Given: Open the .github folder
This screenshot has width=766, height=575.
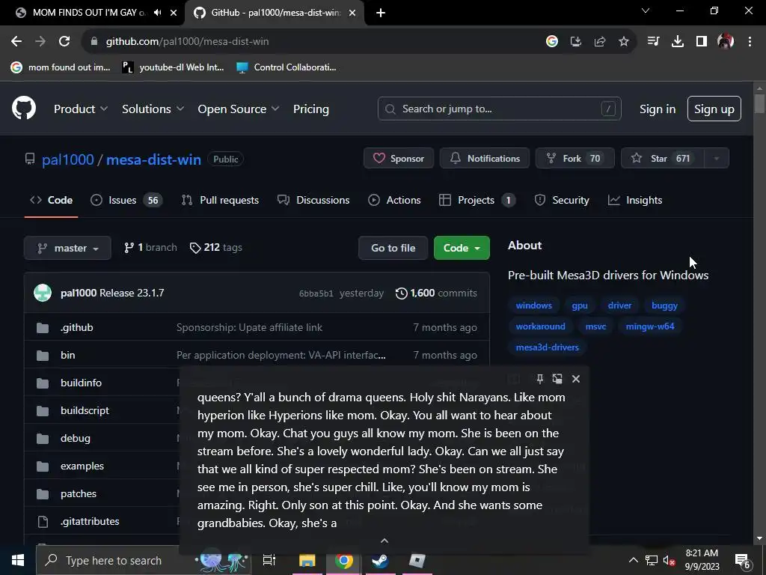Looking at the screenshot, I should [x=77, y=328].
